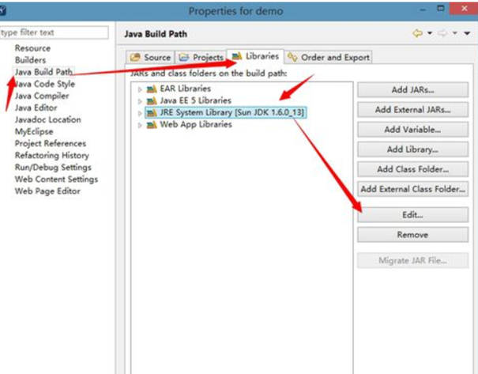Open the Projects tab
The width and height of the screenshot is (478, 374).
click(201, 57)
